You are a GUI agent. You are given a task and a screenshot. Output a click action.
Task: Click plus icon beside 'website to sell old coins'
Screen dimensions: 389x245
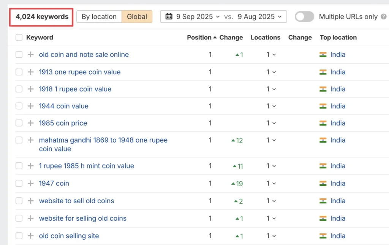31,201
